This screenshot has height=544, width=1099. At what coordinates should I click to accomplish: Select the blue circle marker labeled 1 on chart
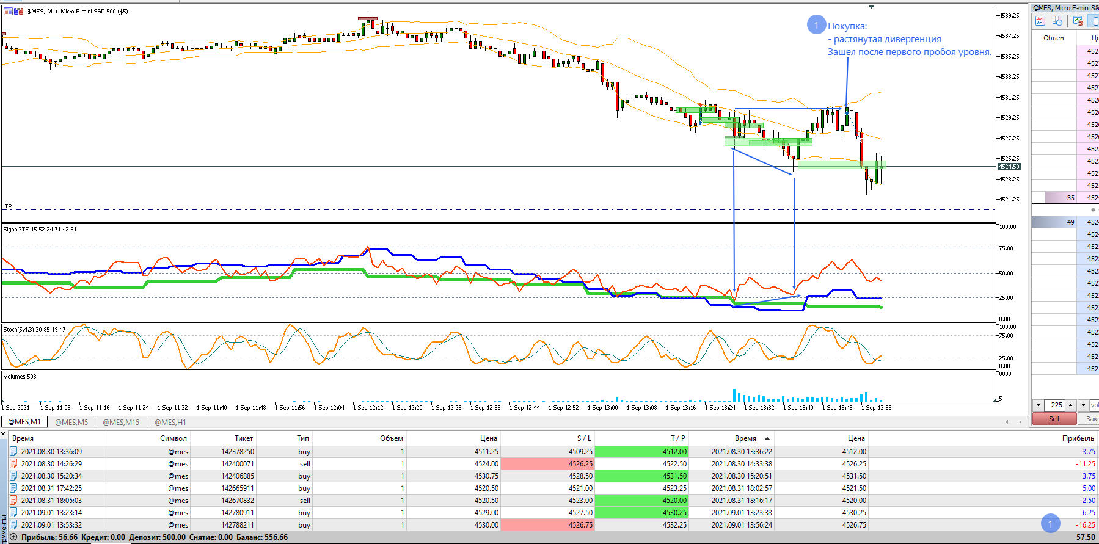tap(816, 25)
